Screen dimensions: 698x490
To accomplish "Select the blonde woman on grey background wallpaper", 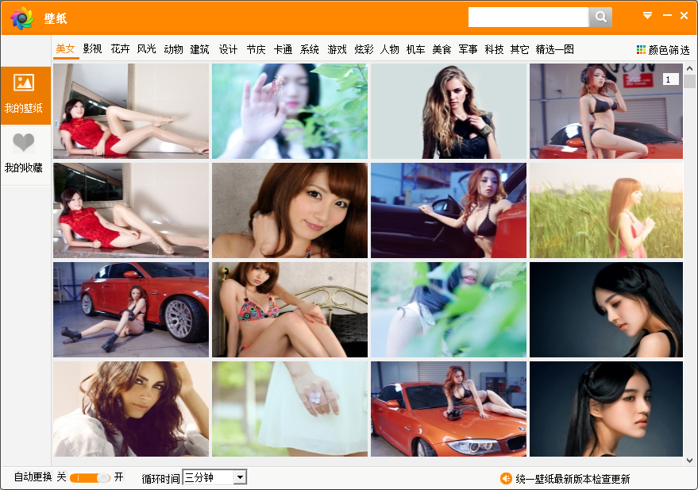I will 449,111.
